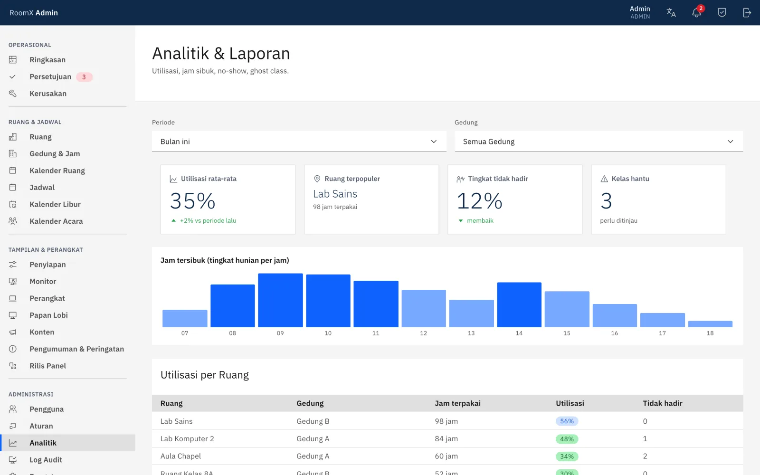
Task: Click the 09 hour bar in chart
Action: (280, 300)
